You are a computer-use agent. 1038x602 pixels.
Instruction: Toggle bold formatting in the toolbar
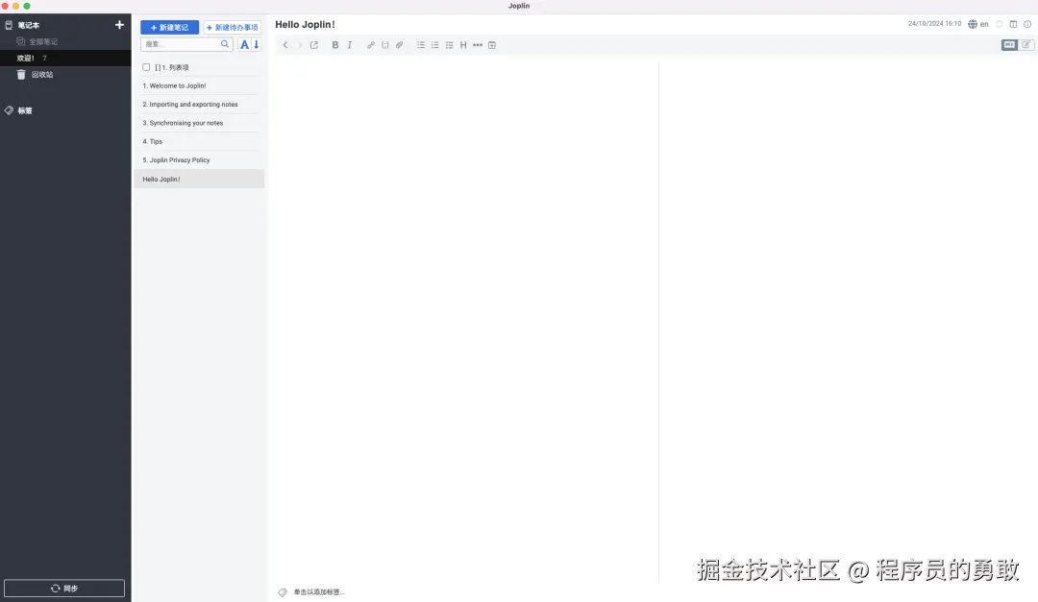click(x=335, y=44)
